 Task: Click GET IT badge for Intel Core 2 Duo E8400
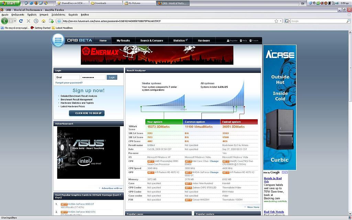tap(188, 162)
